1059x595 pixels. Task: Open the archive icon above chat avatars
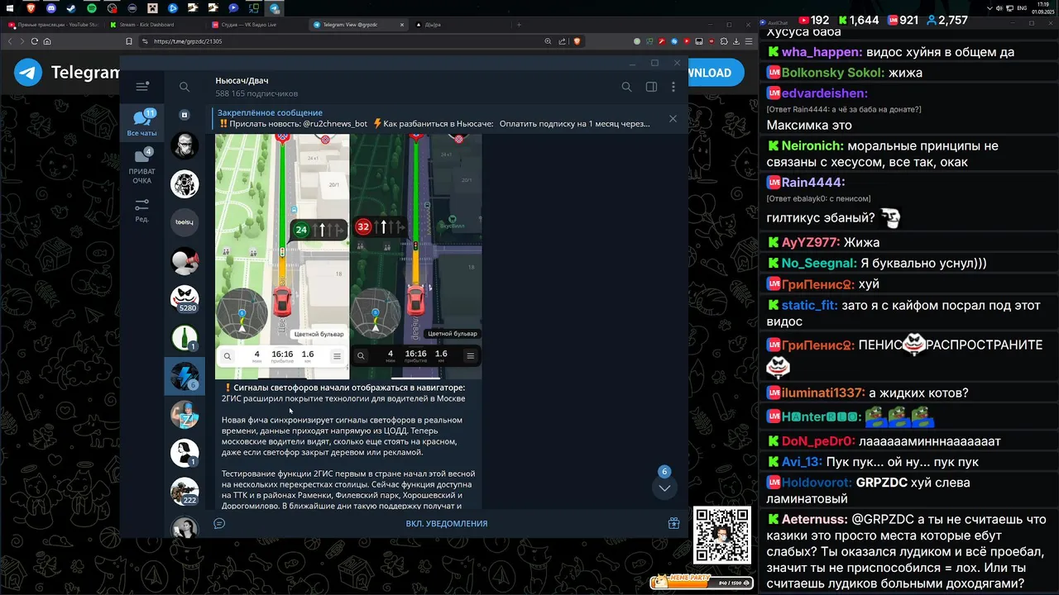(184, 115)
